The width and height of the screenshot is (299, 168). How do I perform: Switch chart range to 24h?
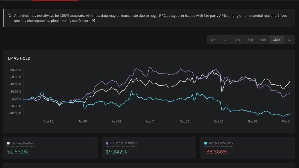point(214,40)
